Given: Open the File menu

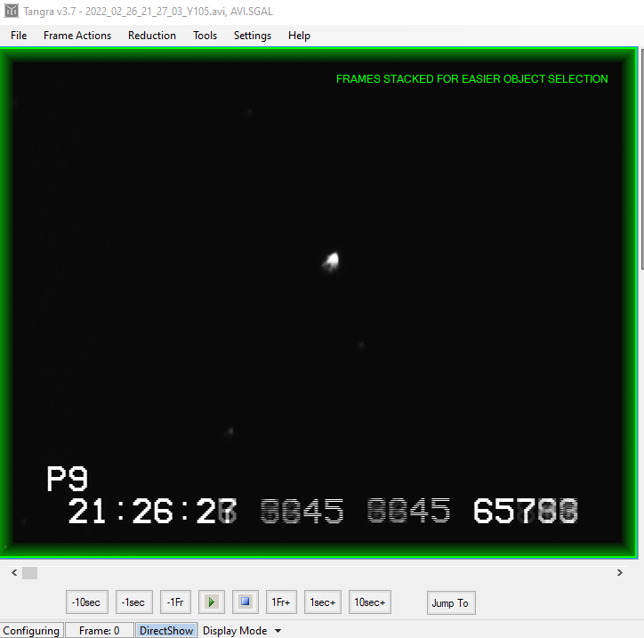Looking at the screenshot, I should tap(19, 36).
